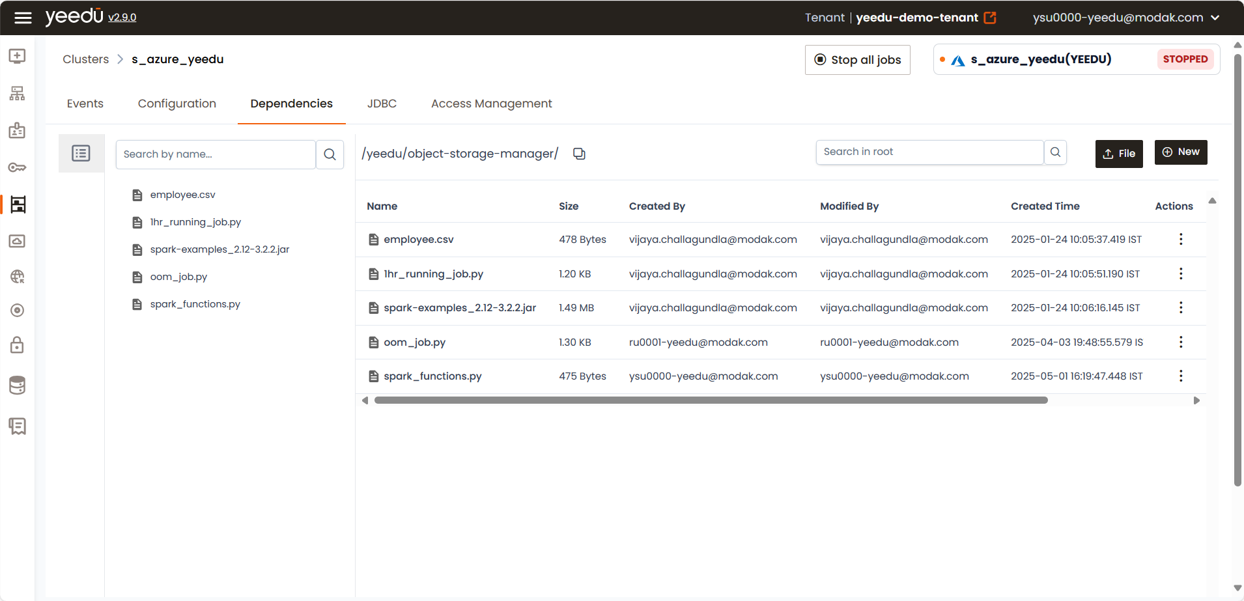Click the page vertical scrollbar
Screen dimensions: 1244x601
click(x=1237, y=269)
